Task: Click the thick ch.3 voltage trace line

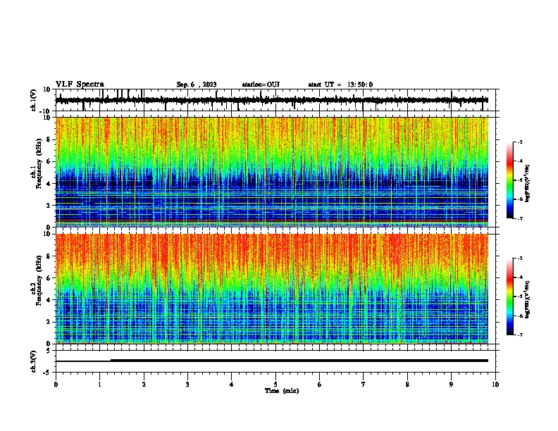Action: [x=299, y=361]
